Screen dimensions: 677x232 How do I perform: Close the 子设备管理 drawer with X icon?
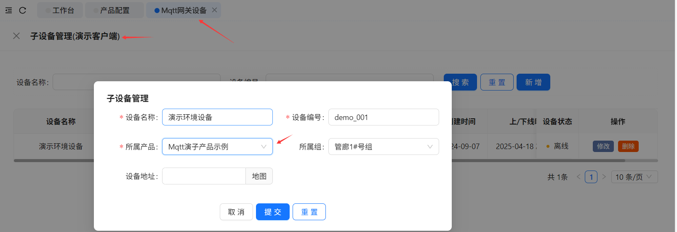(16, 36)
